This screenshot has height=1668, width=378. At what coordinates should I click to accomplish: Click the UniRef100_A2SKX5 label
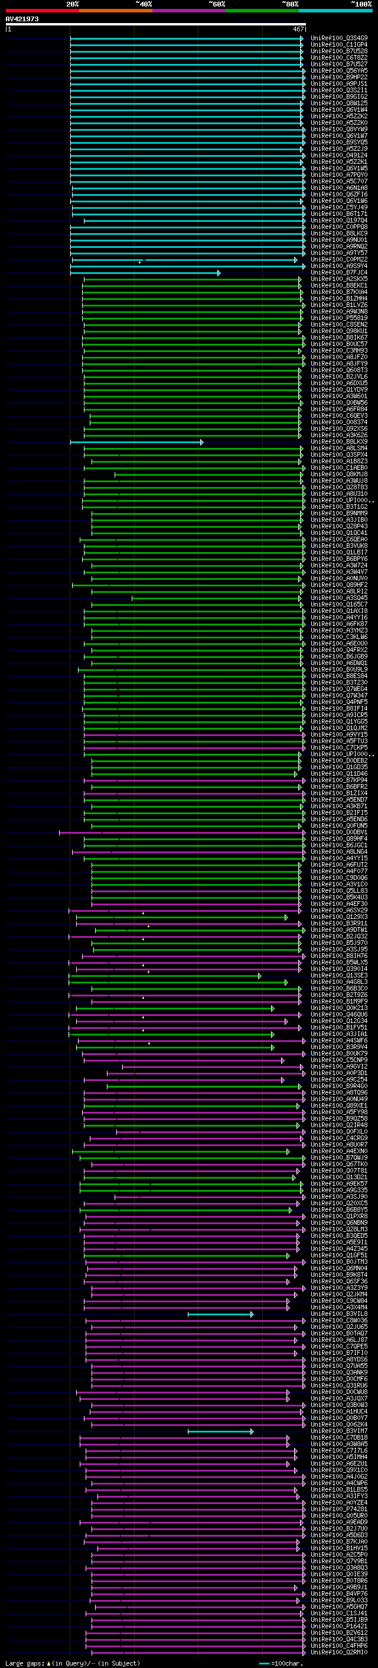click(x=339, y=279)
